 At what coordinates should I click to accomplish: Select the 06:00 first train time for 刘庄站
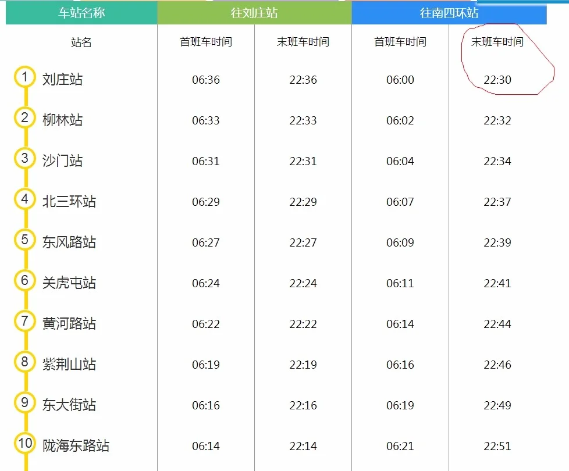tap(400, 80)
